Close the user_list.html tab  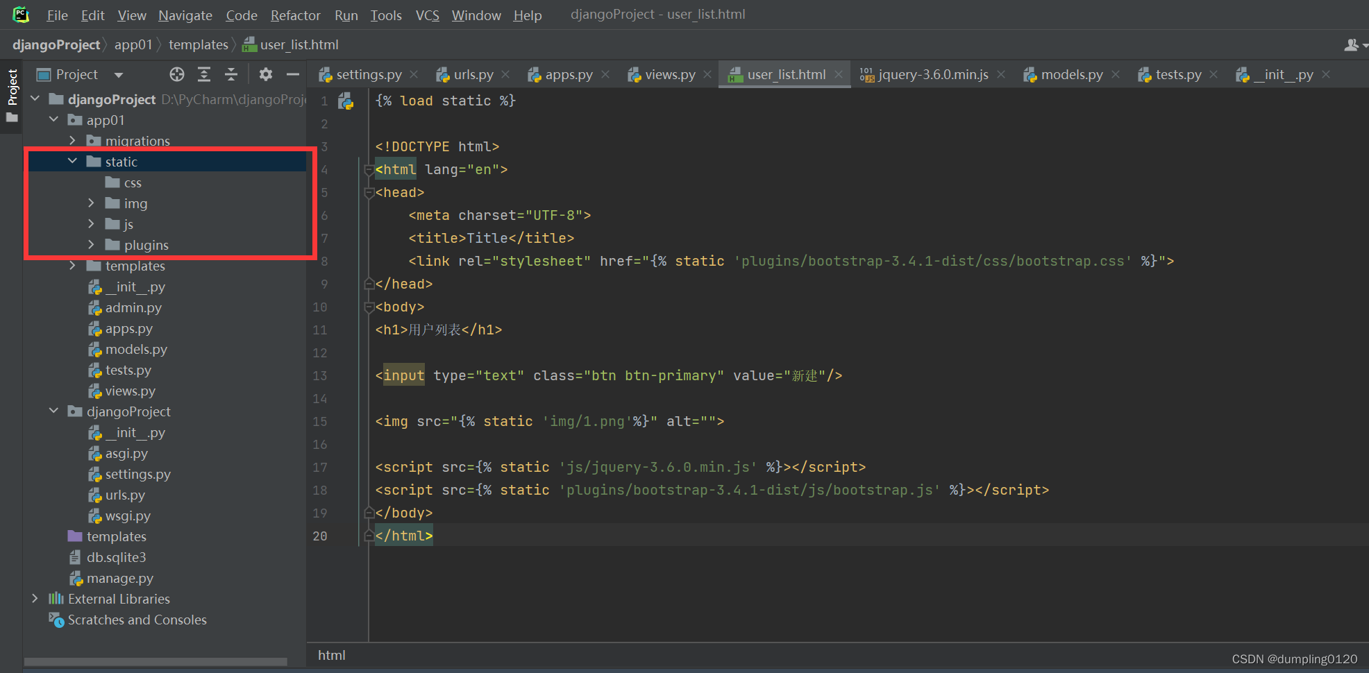839,74
